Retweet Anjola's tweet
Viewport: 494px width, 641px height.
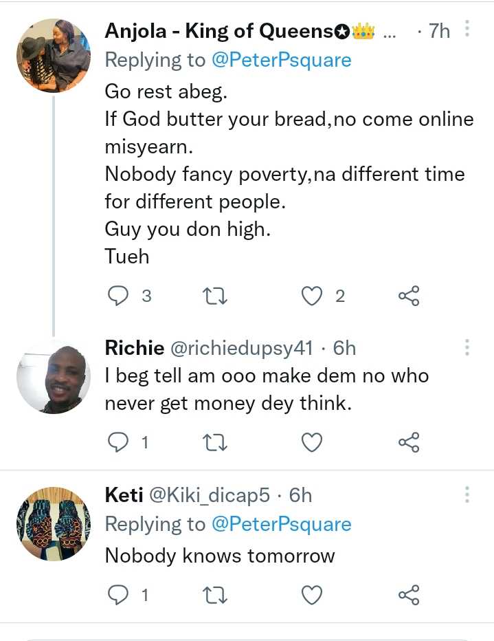tap(216, 296)
